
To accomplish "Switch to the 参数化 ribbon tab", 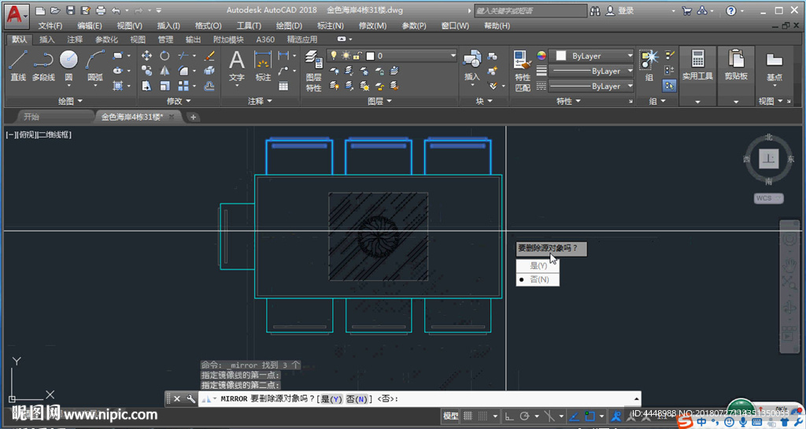I will coord(106,39).
